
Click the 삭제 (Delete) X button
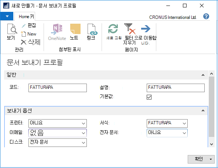(30, 42)
